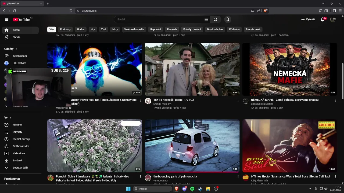Click the search magnifier button
This screenshot has width=344, height=193.
[216, 19]
